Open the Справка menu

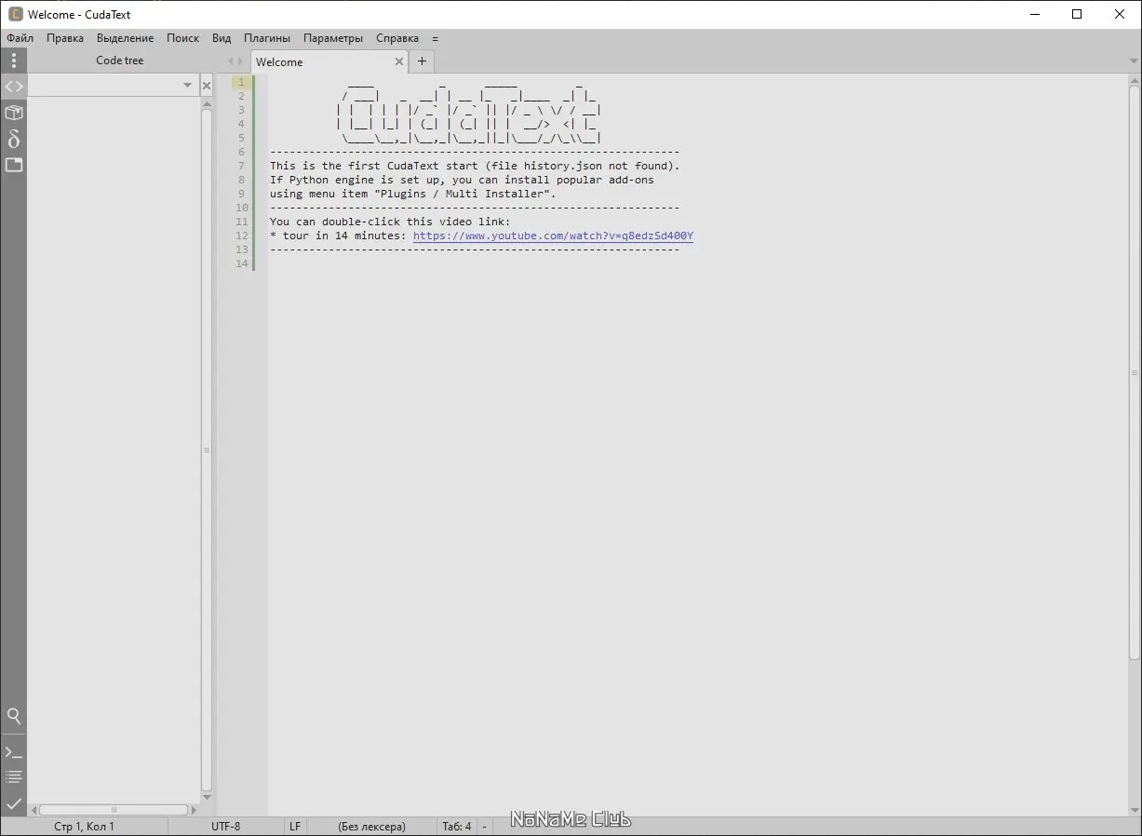click(x=397, y=38)
